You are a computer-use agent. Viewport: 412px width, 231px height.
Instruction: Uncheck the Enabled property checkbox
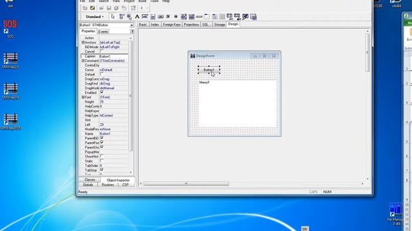102,92
